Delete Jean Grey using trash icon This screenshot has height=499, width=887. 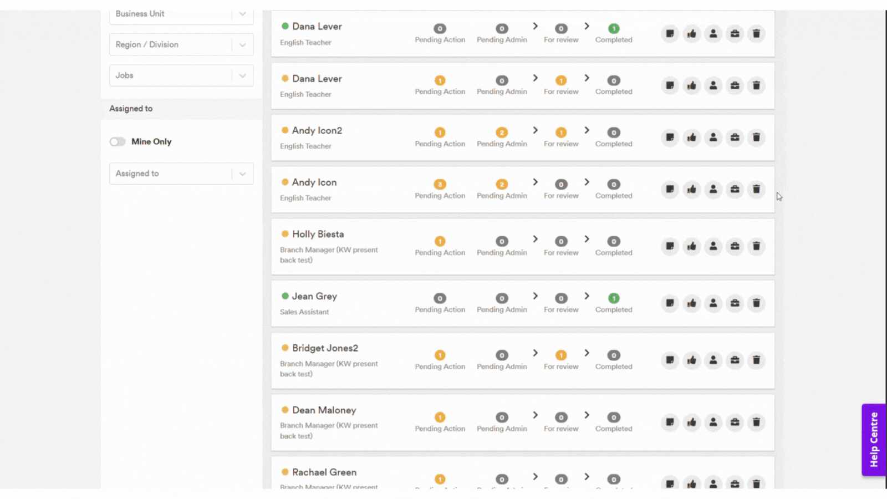[x=756, y=303]
